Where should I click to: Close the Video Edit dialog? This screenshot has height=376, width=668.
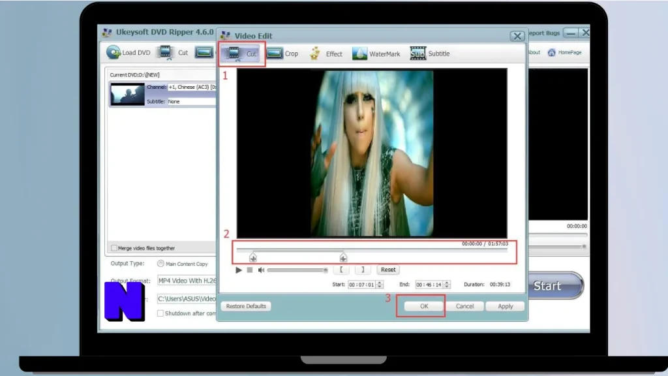[x=517, y=37]
